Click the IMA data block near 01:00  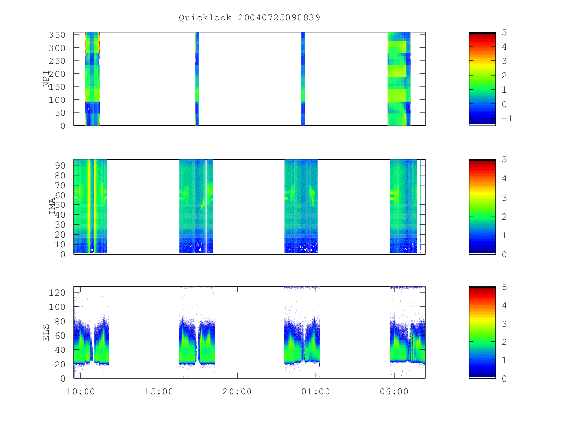(301, 206)
